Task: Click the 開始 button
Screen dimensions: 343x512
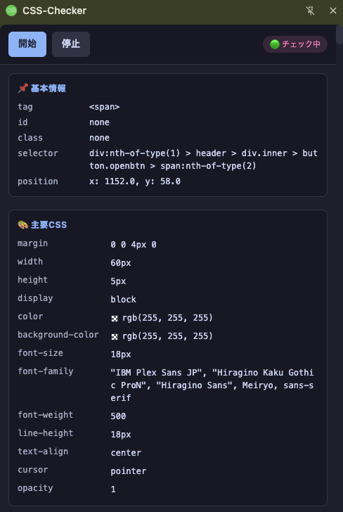Action: pos(27,44)
